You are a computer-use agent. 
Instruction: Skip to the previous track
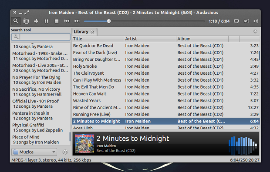coord(67,21)
